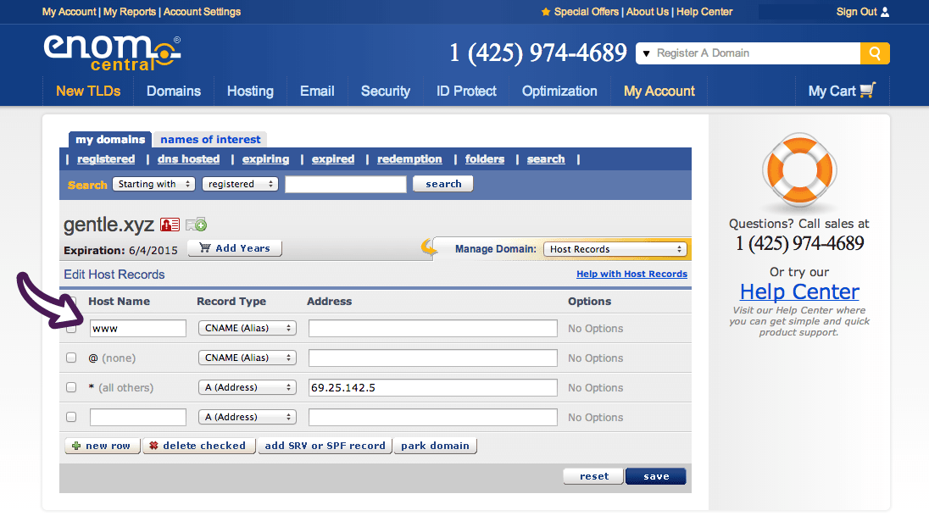Screen dimensions: 929x516
Task: Open the New TLDs menu
Action: [88, 92]
